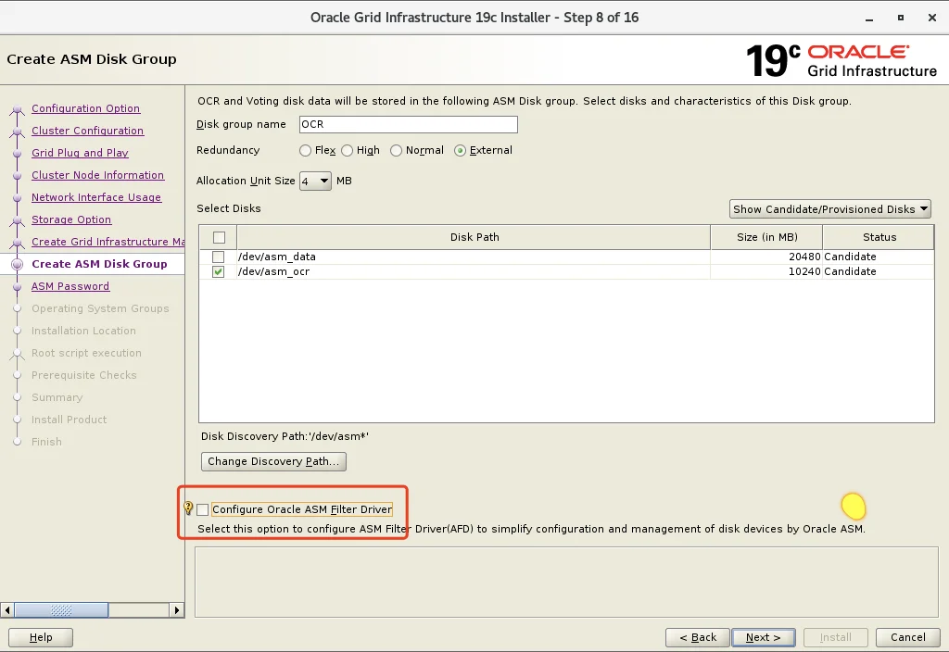949x652 pixels.
Task: Click the right arrow of the sidebar scrollbar
Action: click(177, 609)
